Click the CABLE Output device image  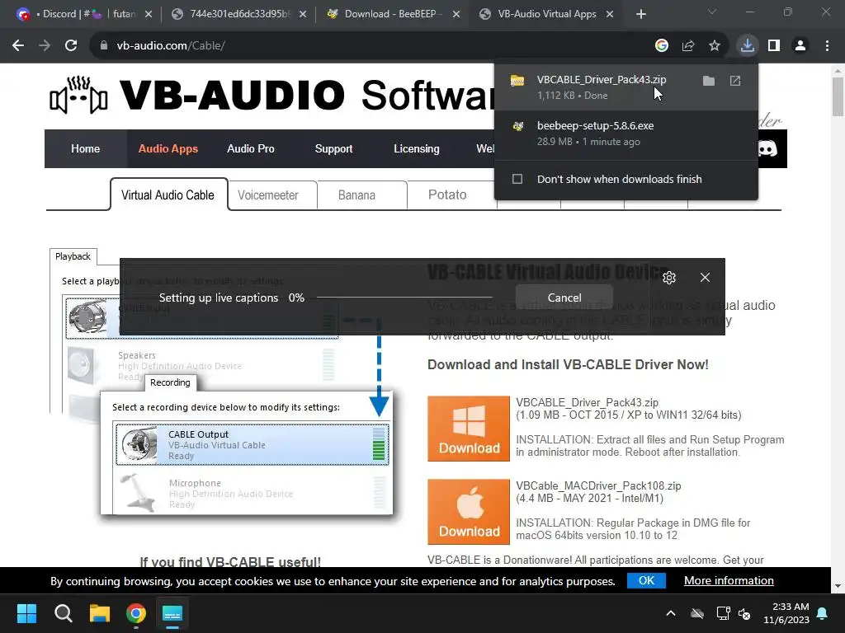coord(139,444)
